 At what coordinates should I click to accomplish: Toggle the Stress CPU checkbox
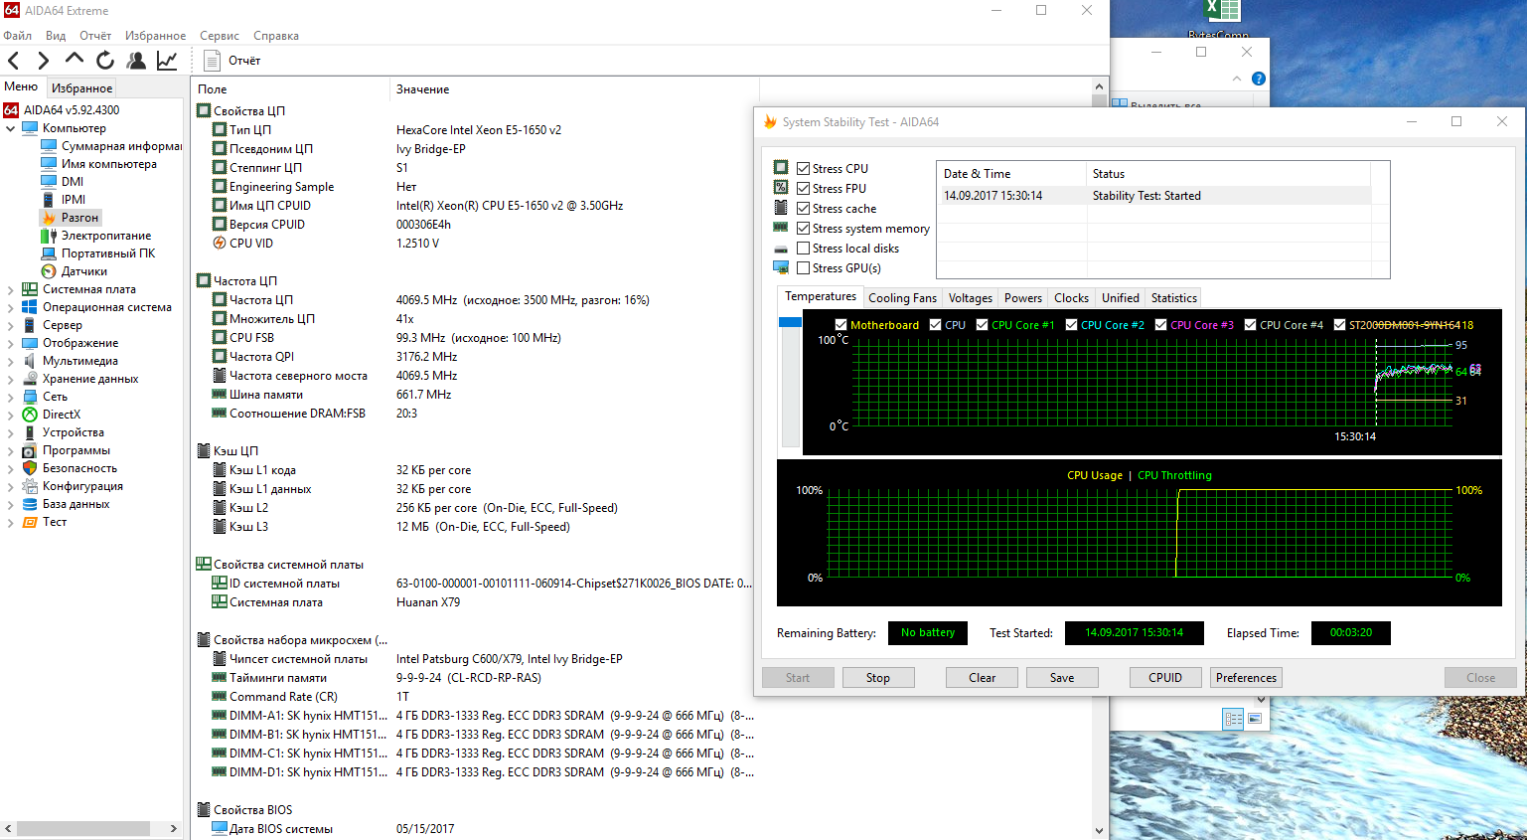coord(804,169)
